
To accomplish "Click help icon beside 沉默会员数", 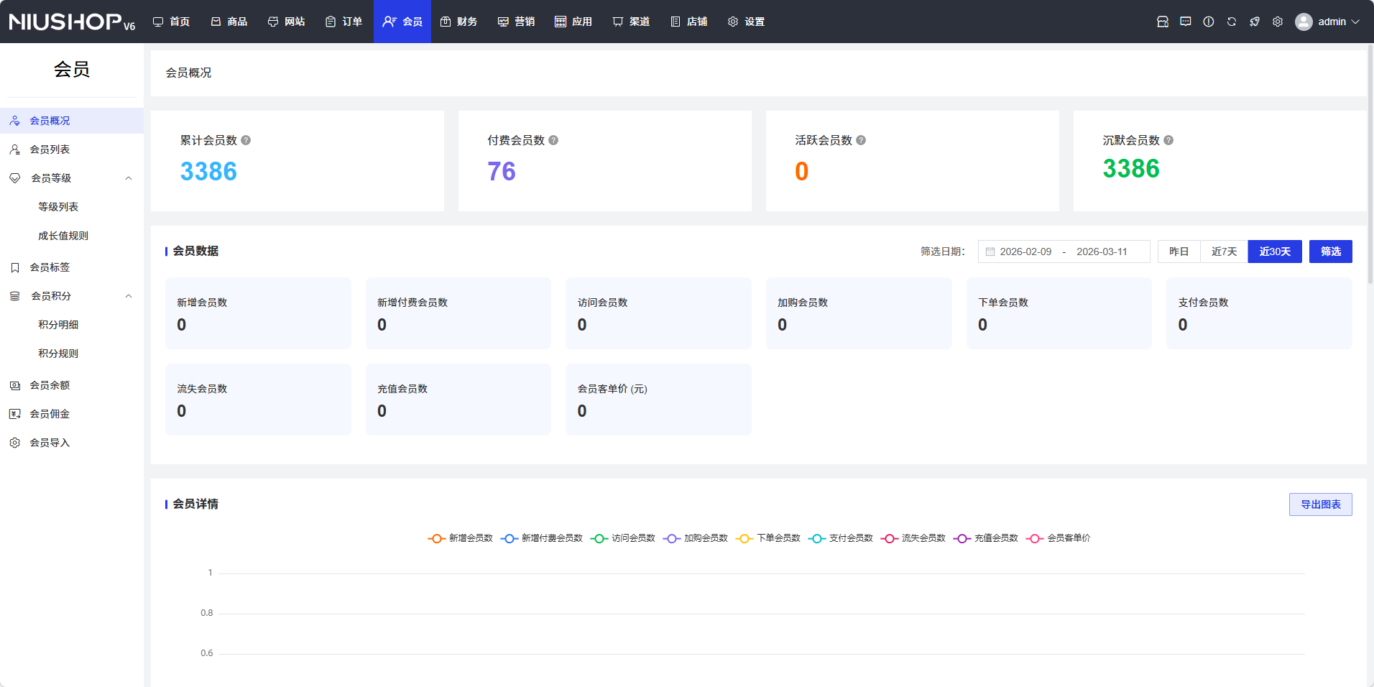I will point(1168,140).
